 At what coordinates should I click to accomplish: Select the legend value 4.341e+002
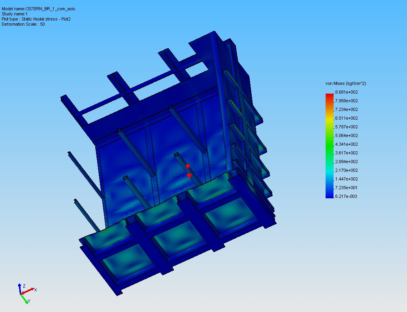347,145
